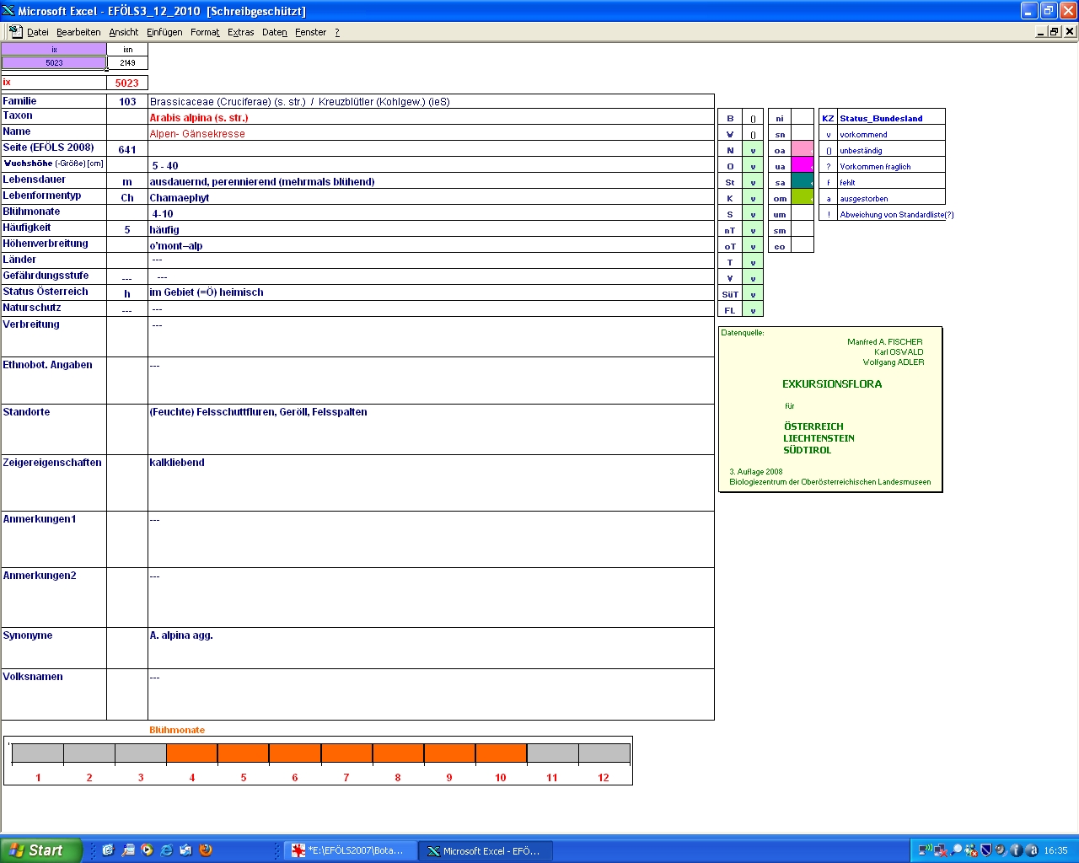Click the Excel workbook icon beside Datei
Image resolution: width=1079 pixels, height=863 pixels.
click(15, 31)
